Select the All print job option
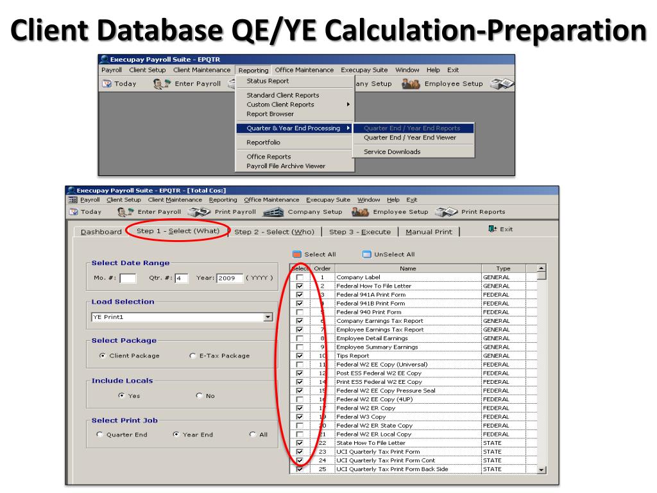Viewport: 657px width, 493px height. pos(253,435)
